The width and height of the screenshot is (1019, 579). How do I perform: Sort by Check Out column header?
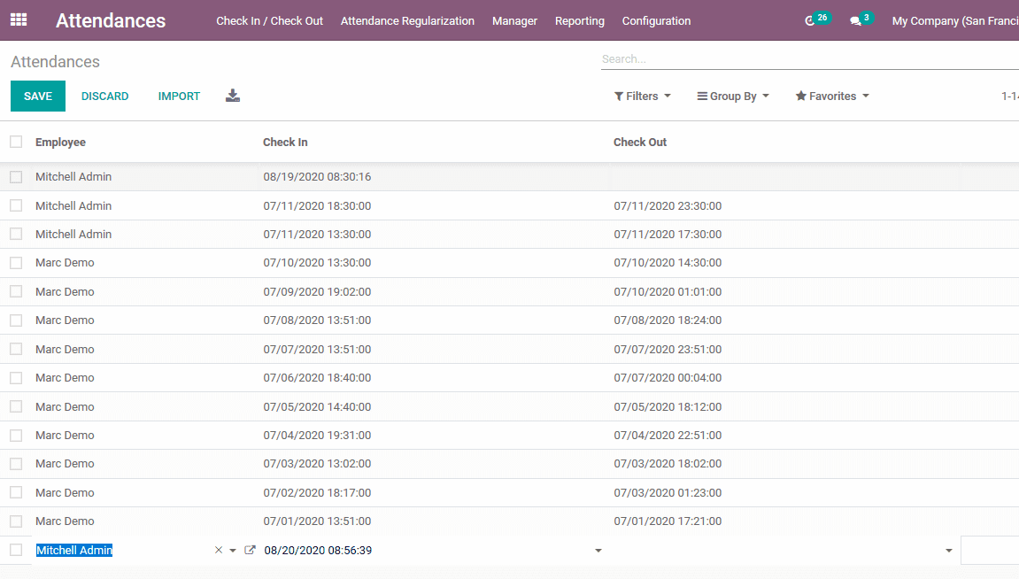[640, 142]
